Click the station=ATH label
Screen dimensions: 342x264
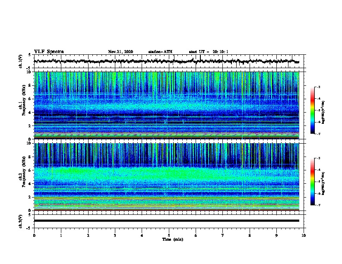coord(160,52)
